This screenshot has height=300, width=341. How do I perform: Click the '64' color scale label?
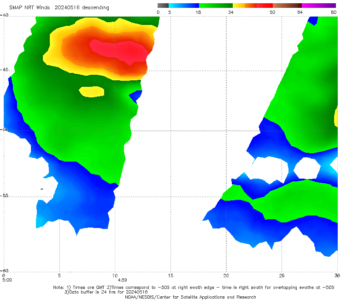click(300, 12)
